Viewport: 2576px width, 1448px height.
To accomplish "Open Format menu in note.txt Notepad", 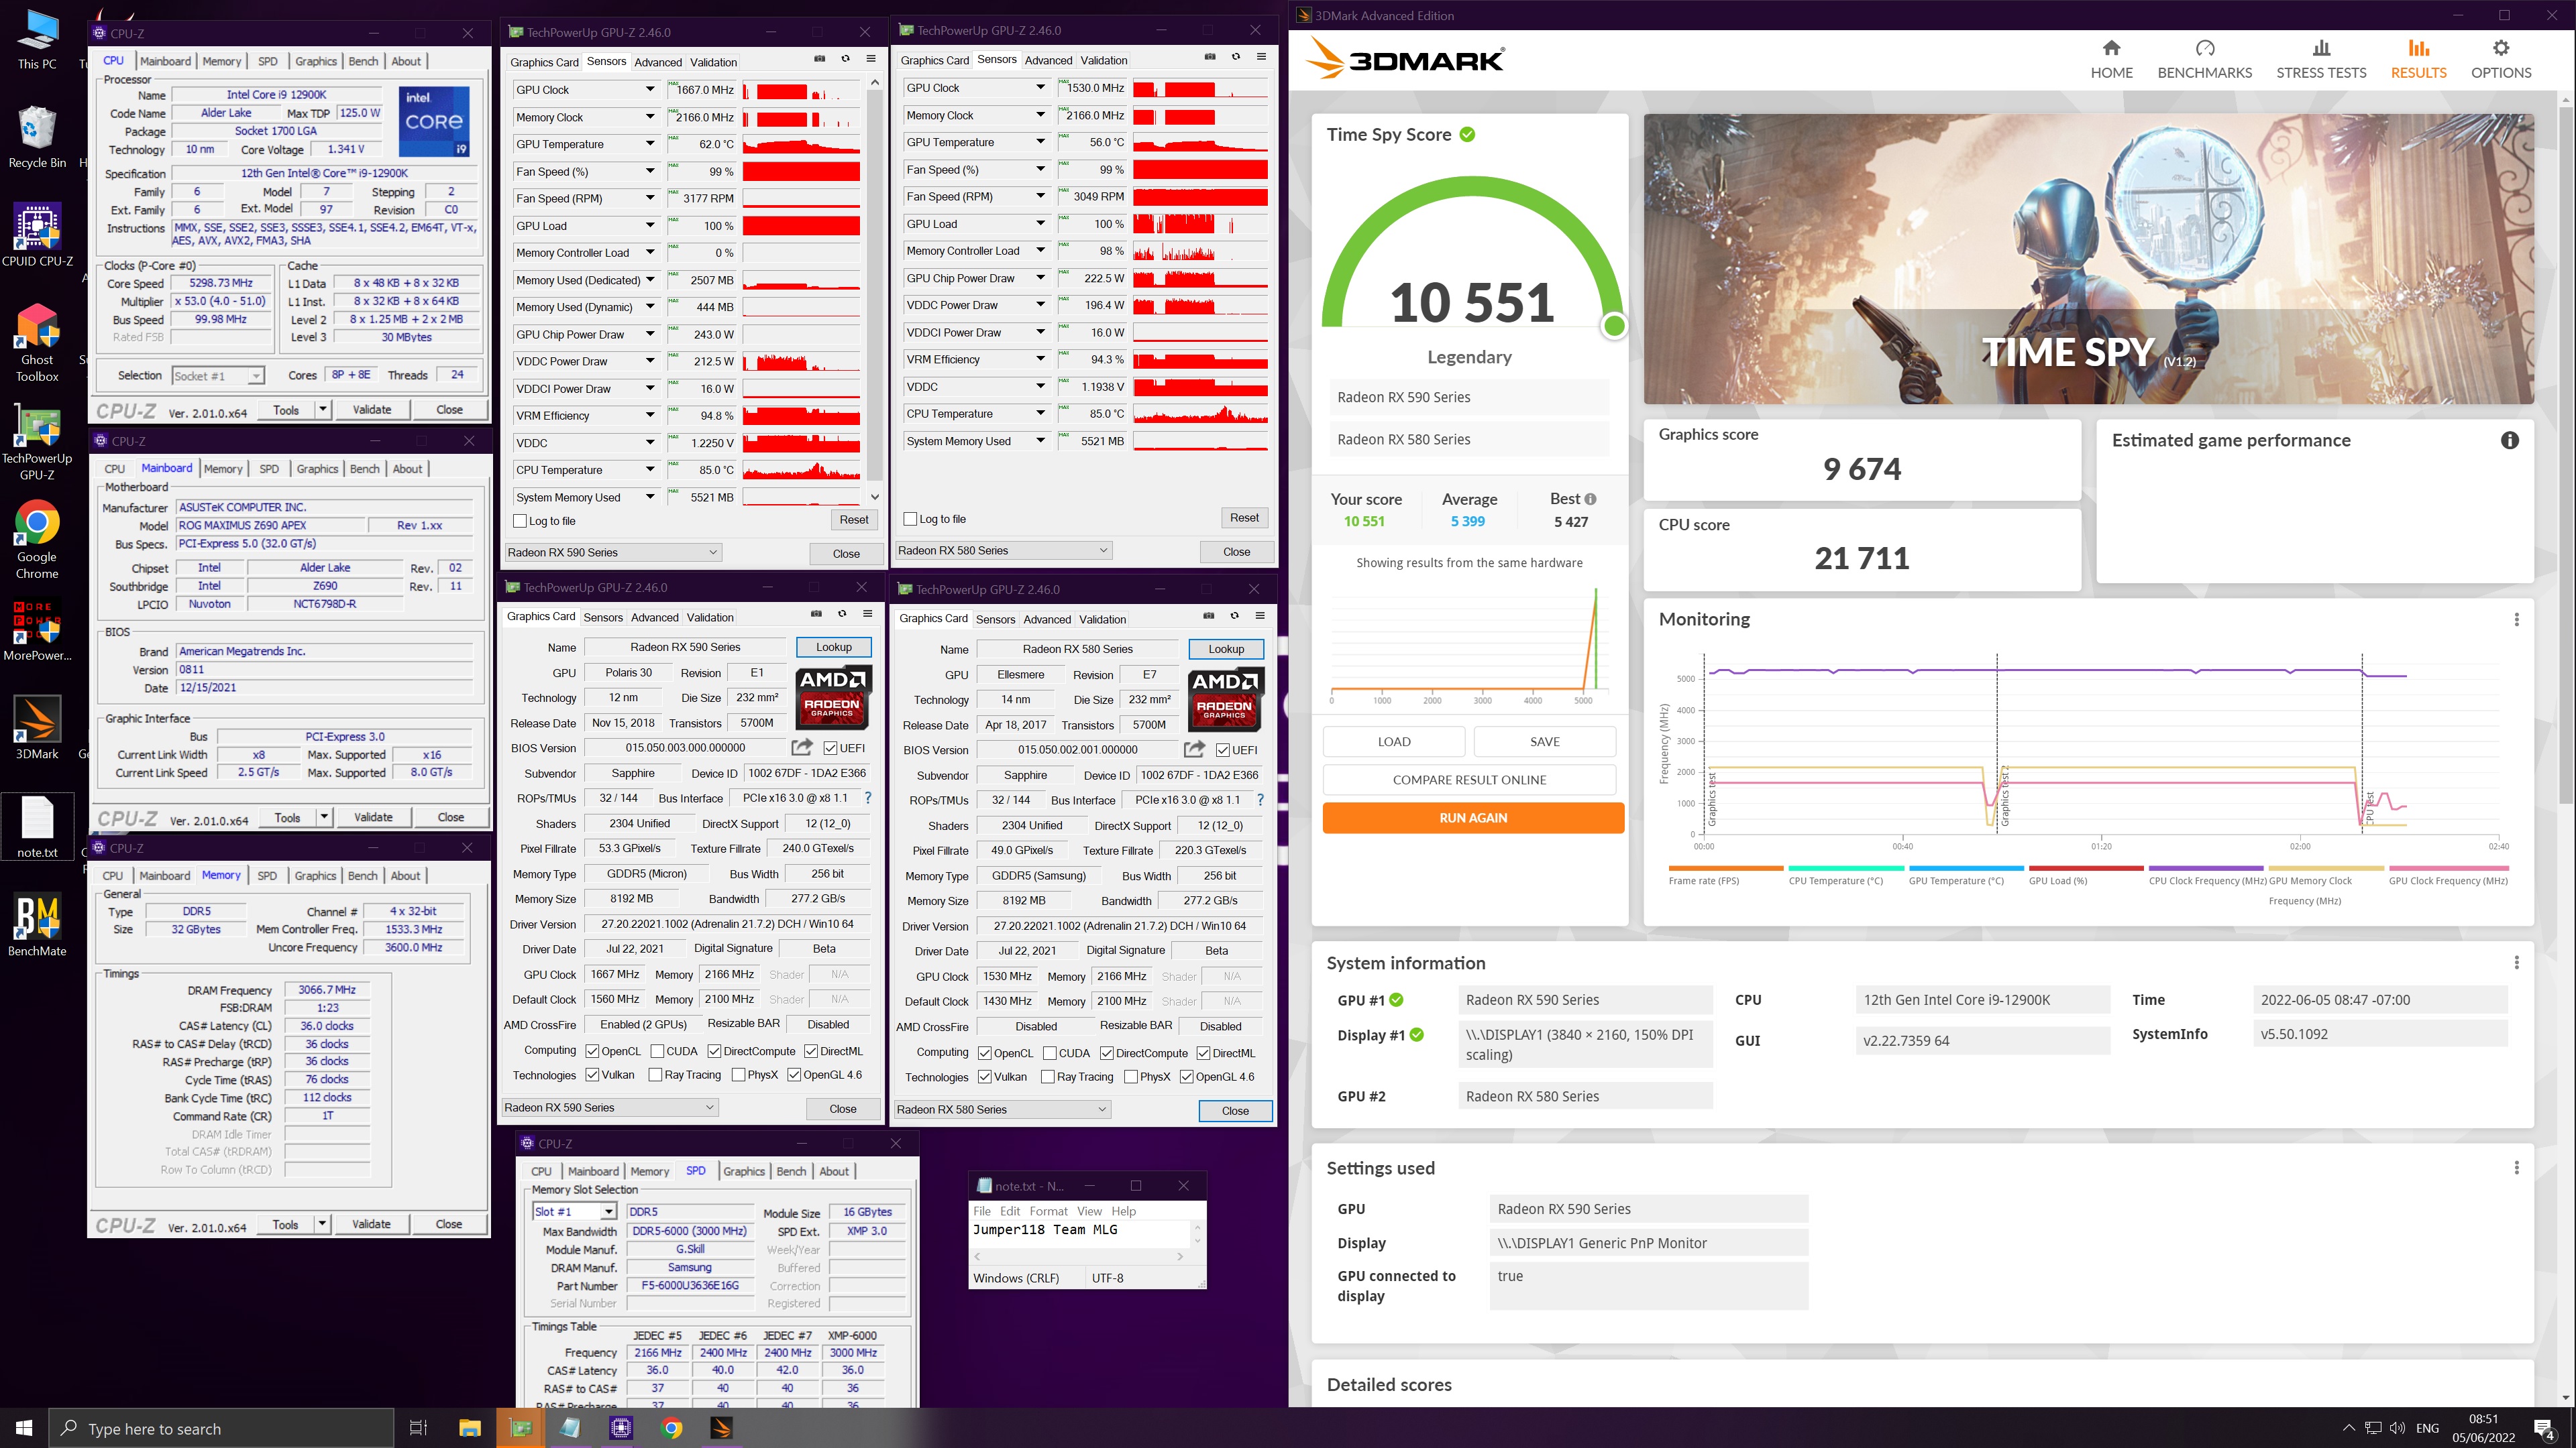I will point(1049,1211).
